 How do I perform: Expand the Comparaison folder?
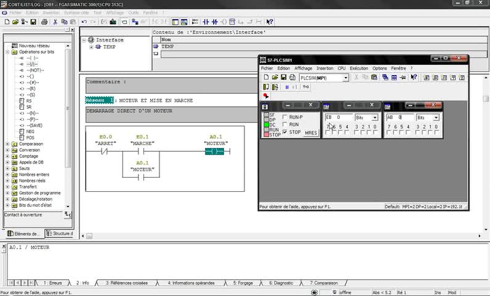click(7, 144)
